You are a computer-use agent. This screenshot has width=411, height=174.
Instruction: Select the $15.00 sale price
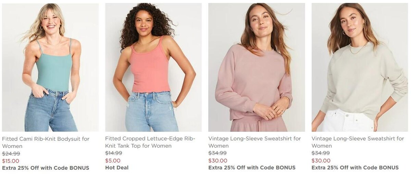tap(11, 161)
